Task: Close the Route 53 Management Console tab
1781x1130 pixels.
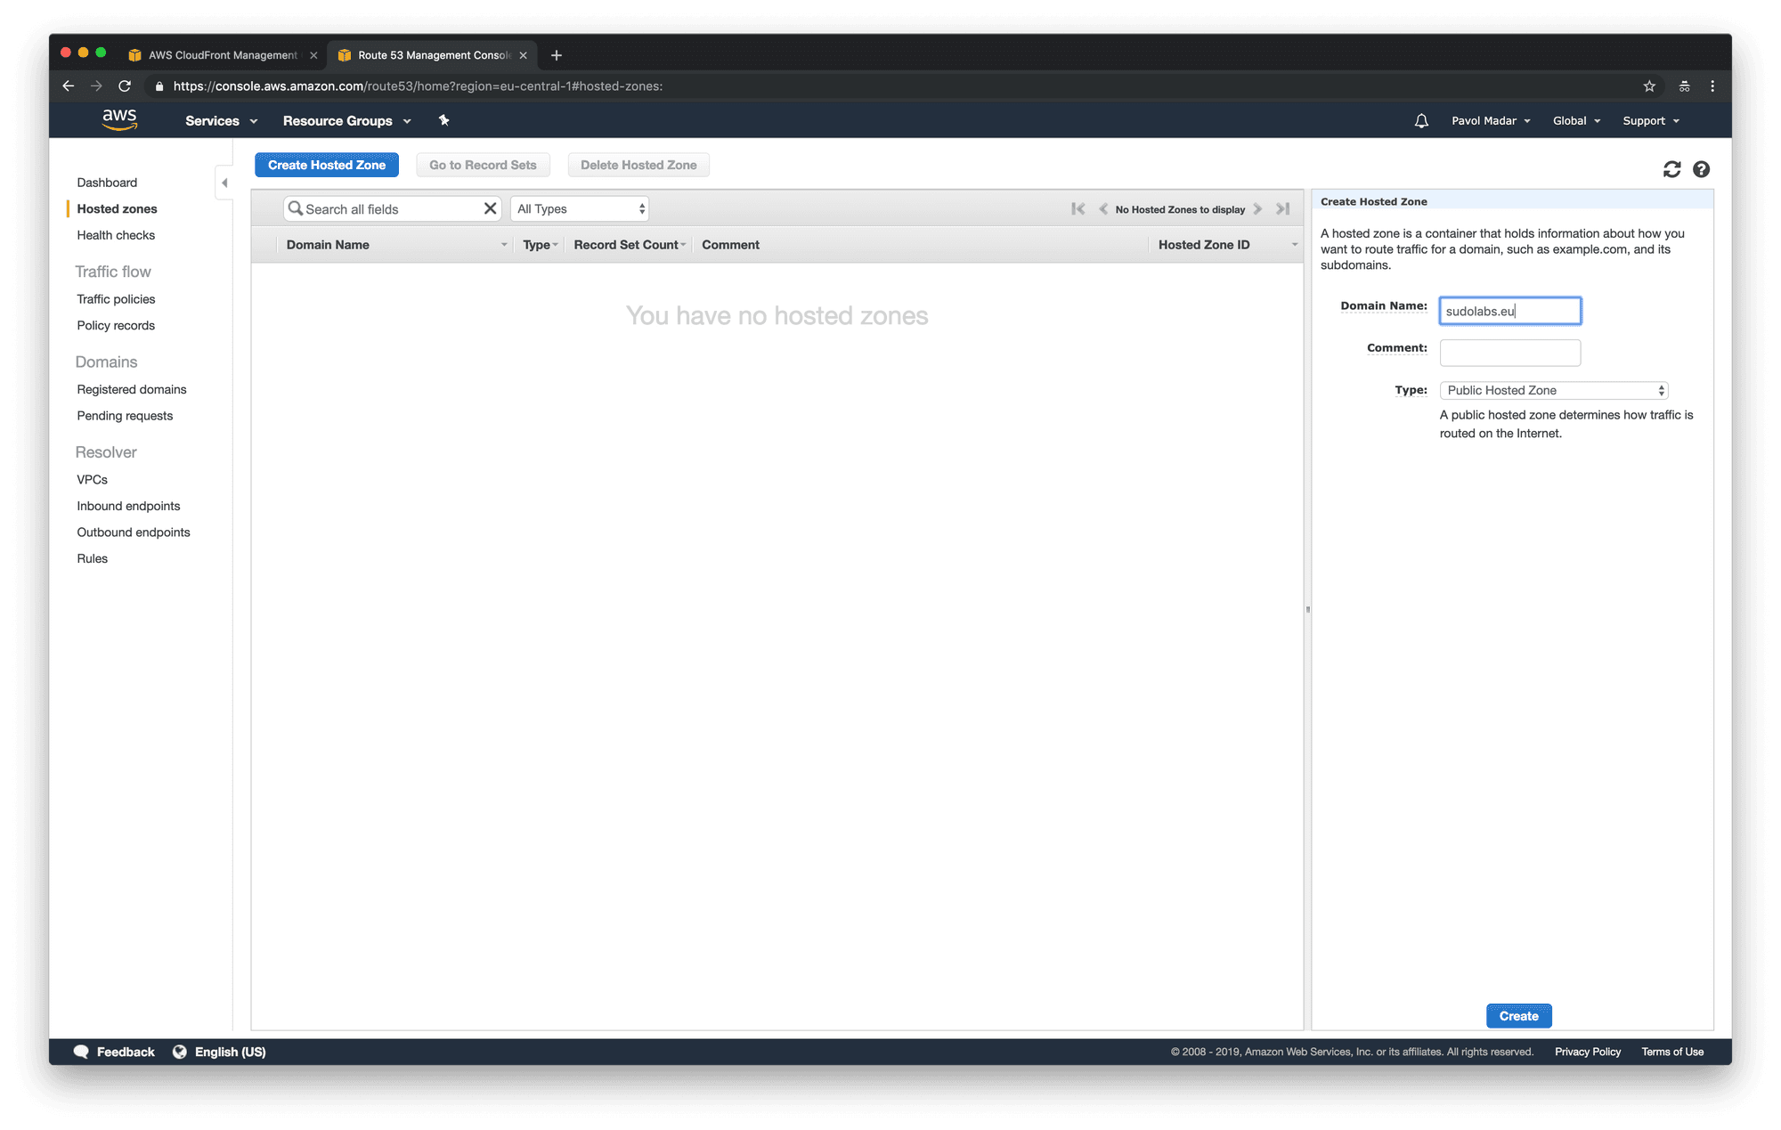Action: pos(523,55)
